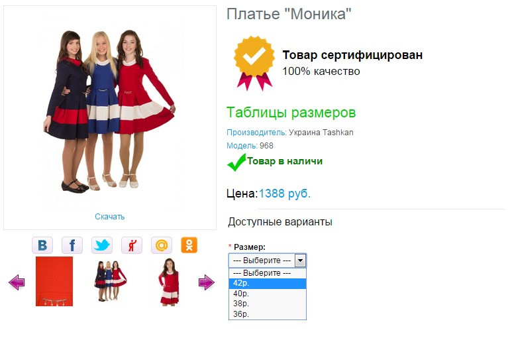Pick size 38р. in list
The width and height of the screenshot is (508, 348).
point(268,304)
